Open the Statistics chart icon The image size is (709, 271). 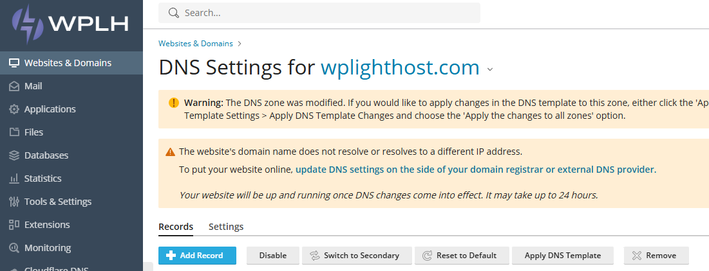14,179
